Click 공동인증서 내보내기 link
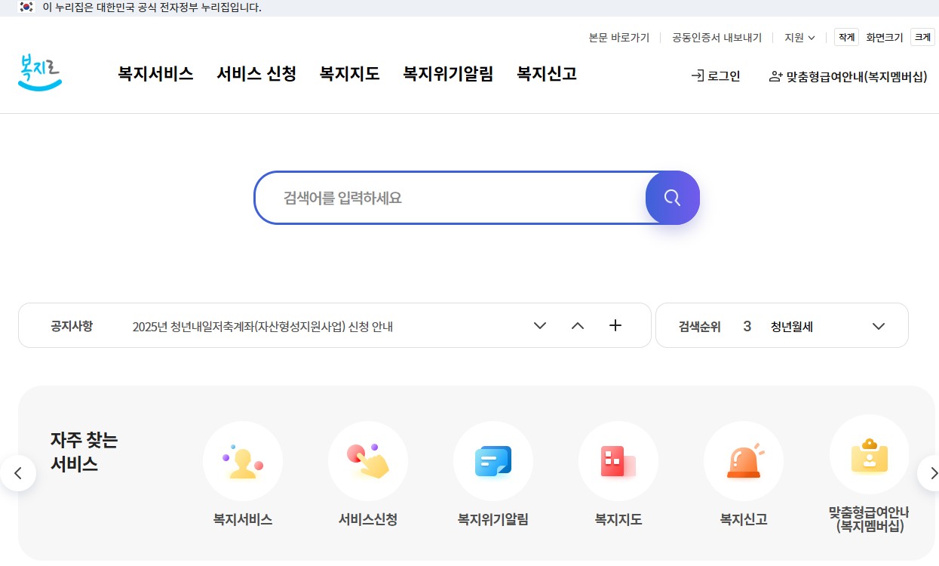This screenshot has height=566, width=939. (717, 37)
